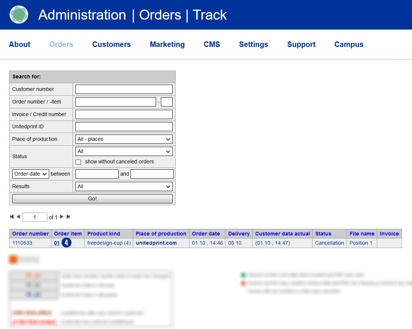Navigate to the Settings menu

coord(253,44)
